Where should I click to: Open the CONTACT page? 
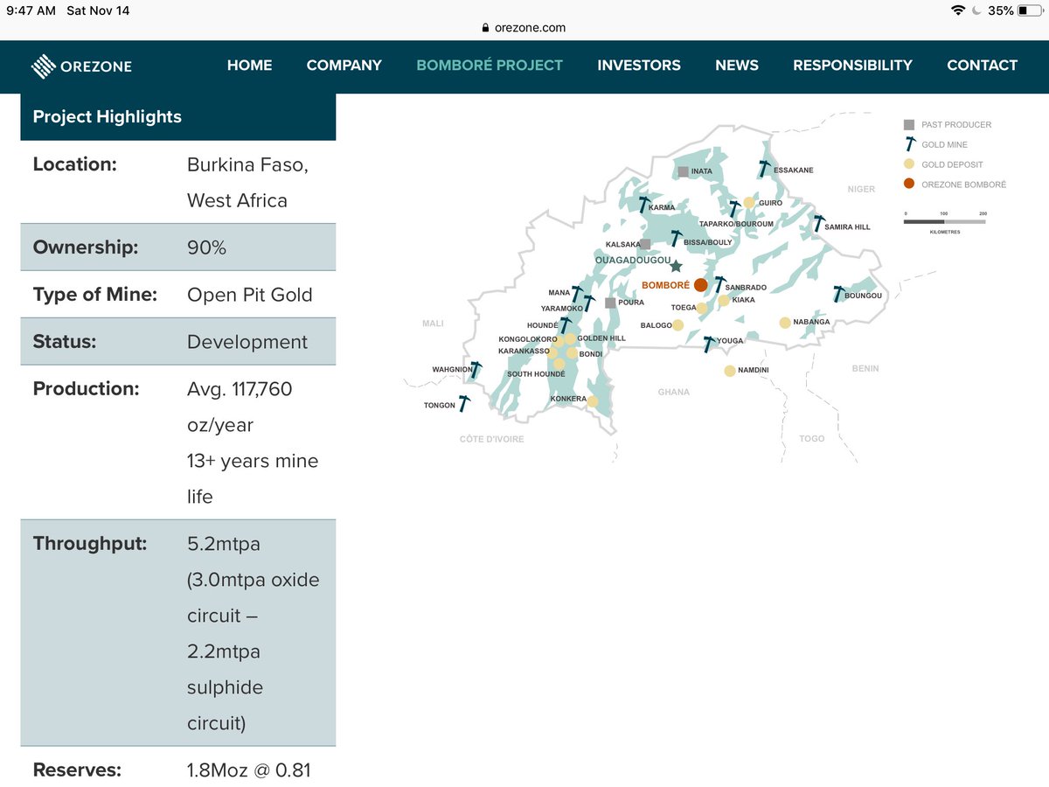(x=983, y=66)
